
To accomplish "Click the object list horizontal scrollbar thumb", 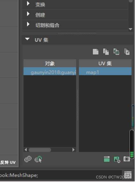I will pyautogui.click(x=40, y=150).
